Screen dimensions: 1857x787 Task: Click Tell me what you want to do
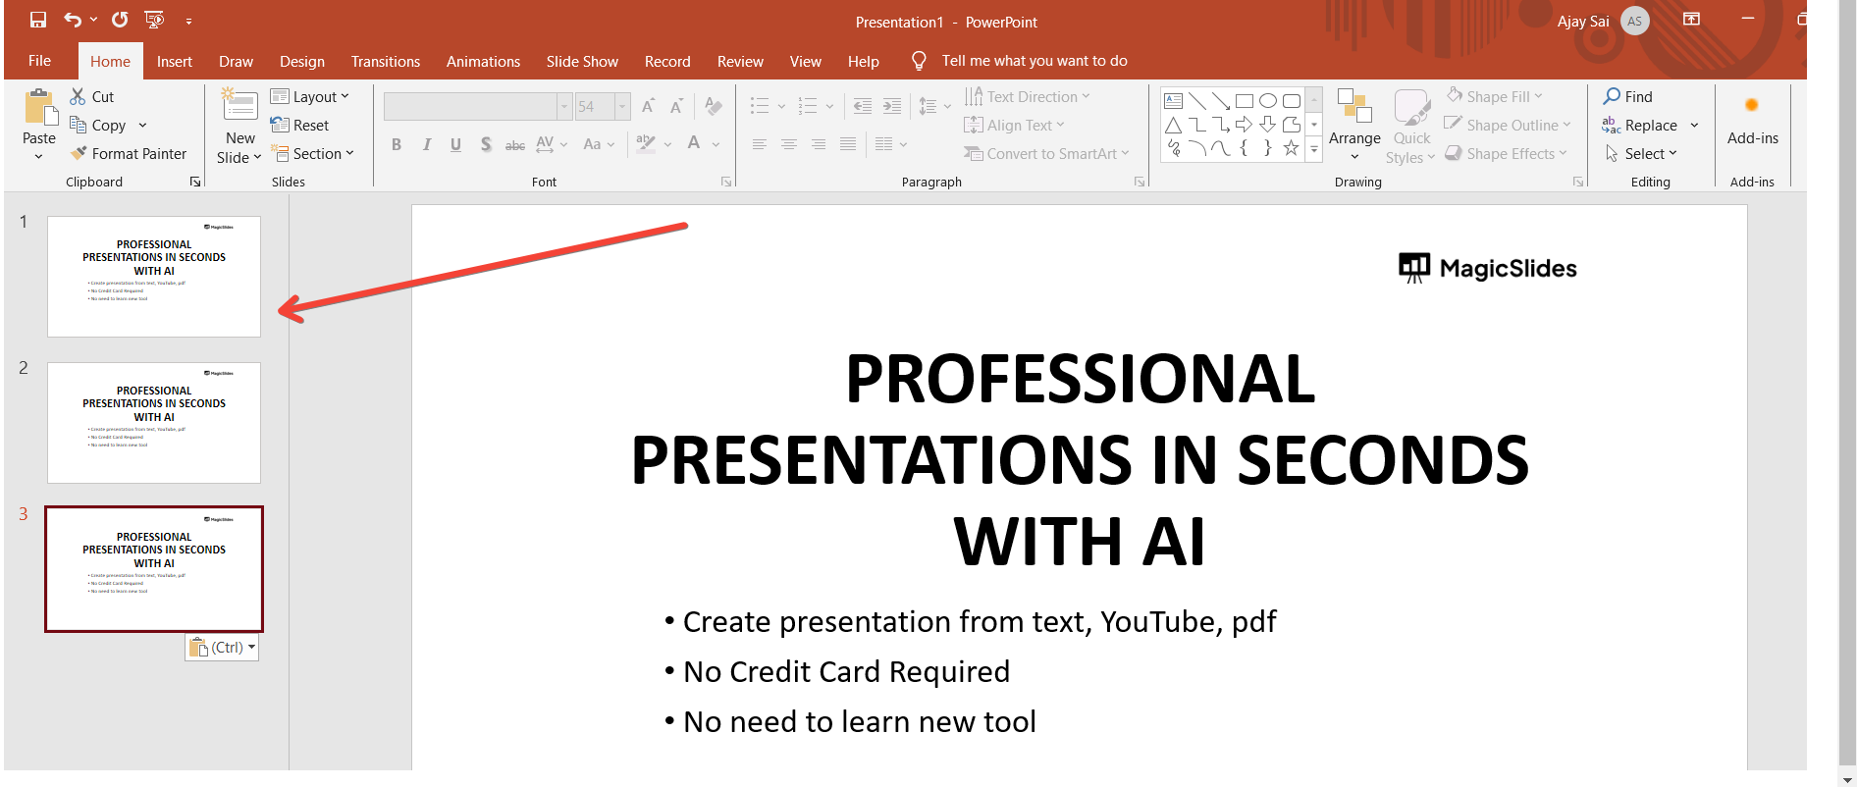pos(1034,61)
